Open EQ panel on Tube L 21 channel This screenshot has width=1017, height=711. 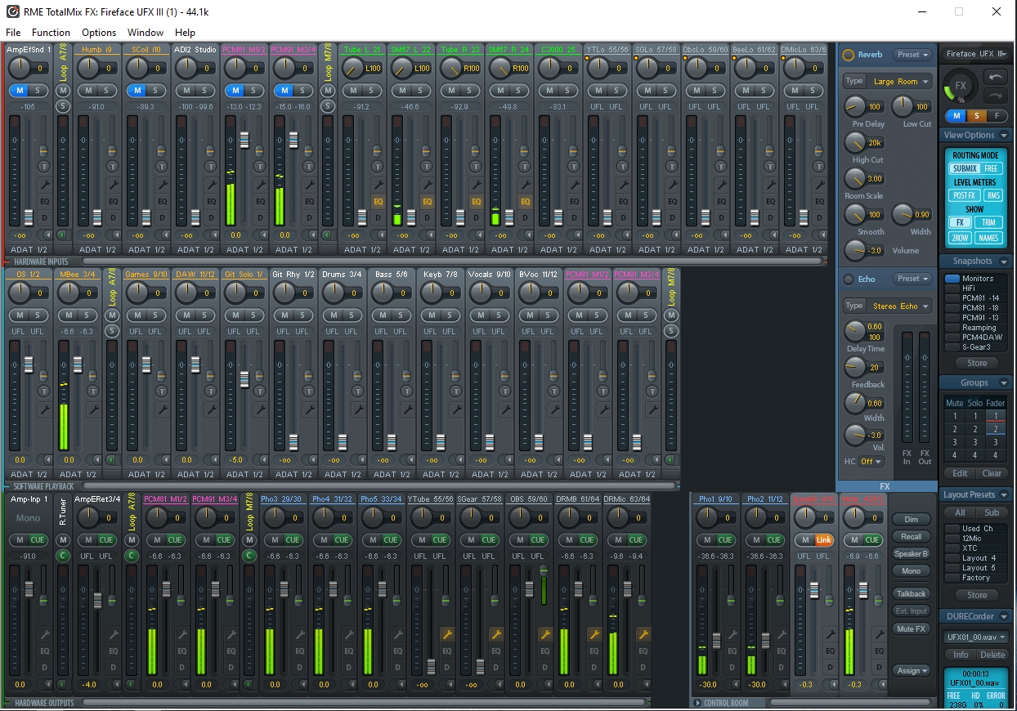point(378,201)
